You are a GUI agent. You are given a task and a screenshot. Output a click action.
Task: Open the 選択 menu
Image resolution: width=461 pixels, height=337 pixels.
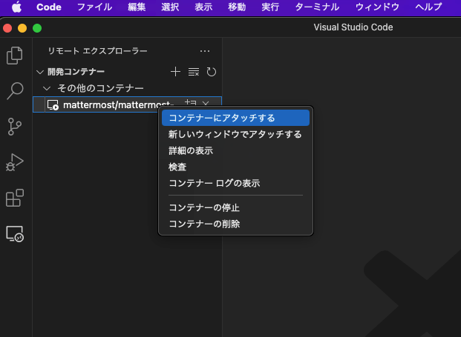[x=170, y=7]
